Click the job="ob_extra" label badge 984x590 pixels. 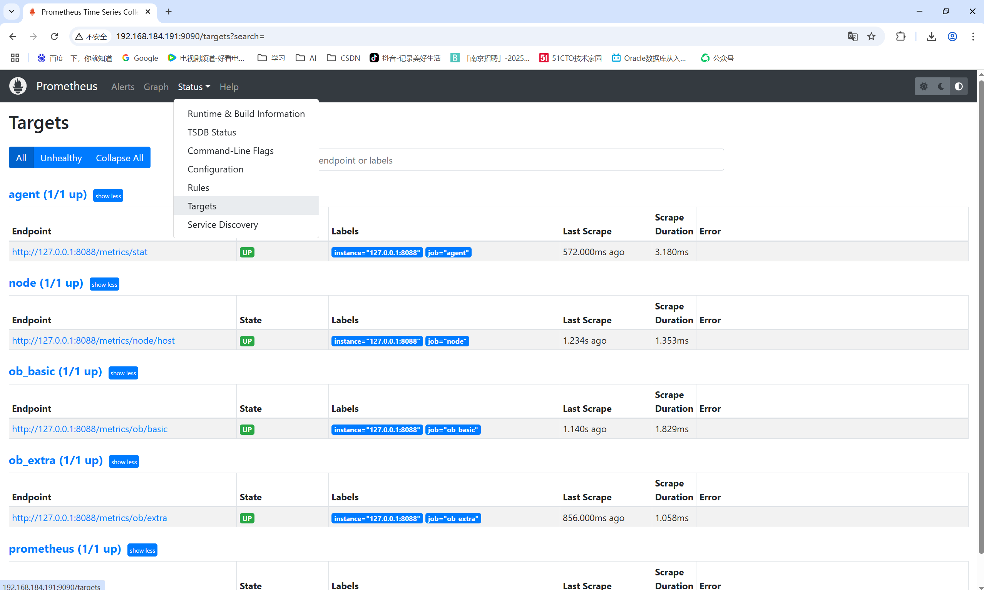click(x=453, y=518)
